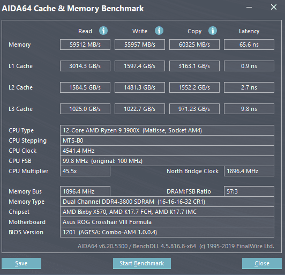Click the Close button at bottom

(262, 263)
